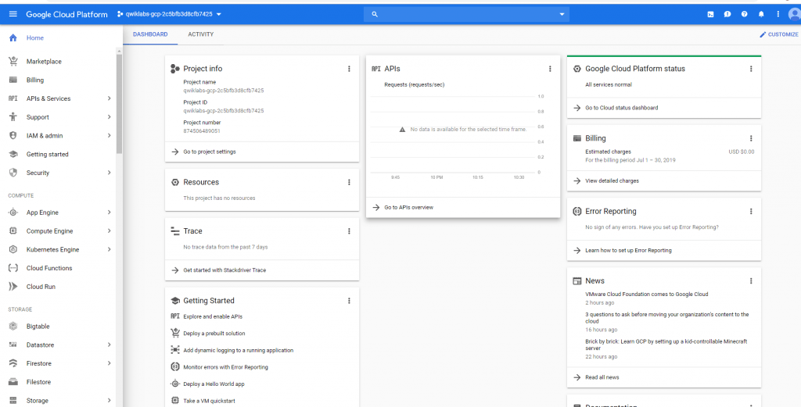Expand the Firestore submenu chevron
The image size is (801, 407).
coord(109,363)
